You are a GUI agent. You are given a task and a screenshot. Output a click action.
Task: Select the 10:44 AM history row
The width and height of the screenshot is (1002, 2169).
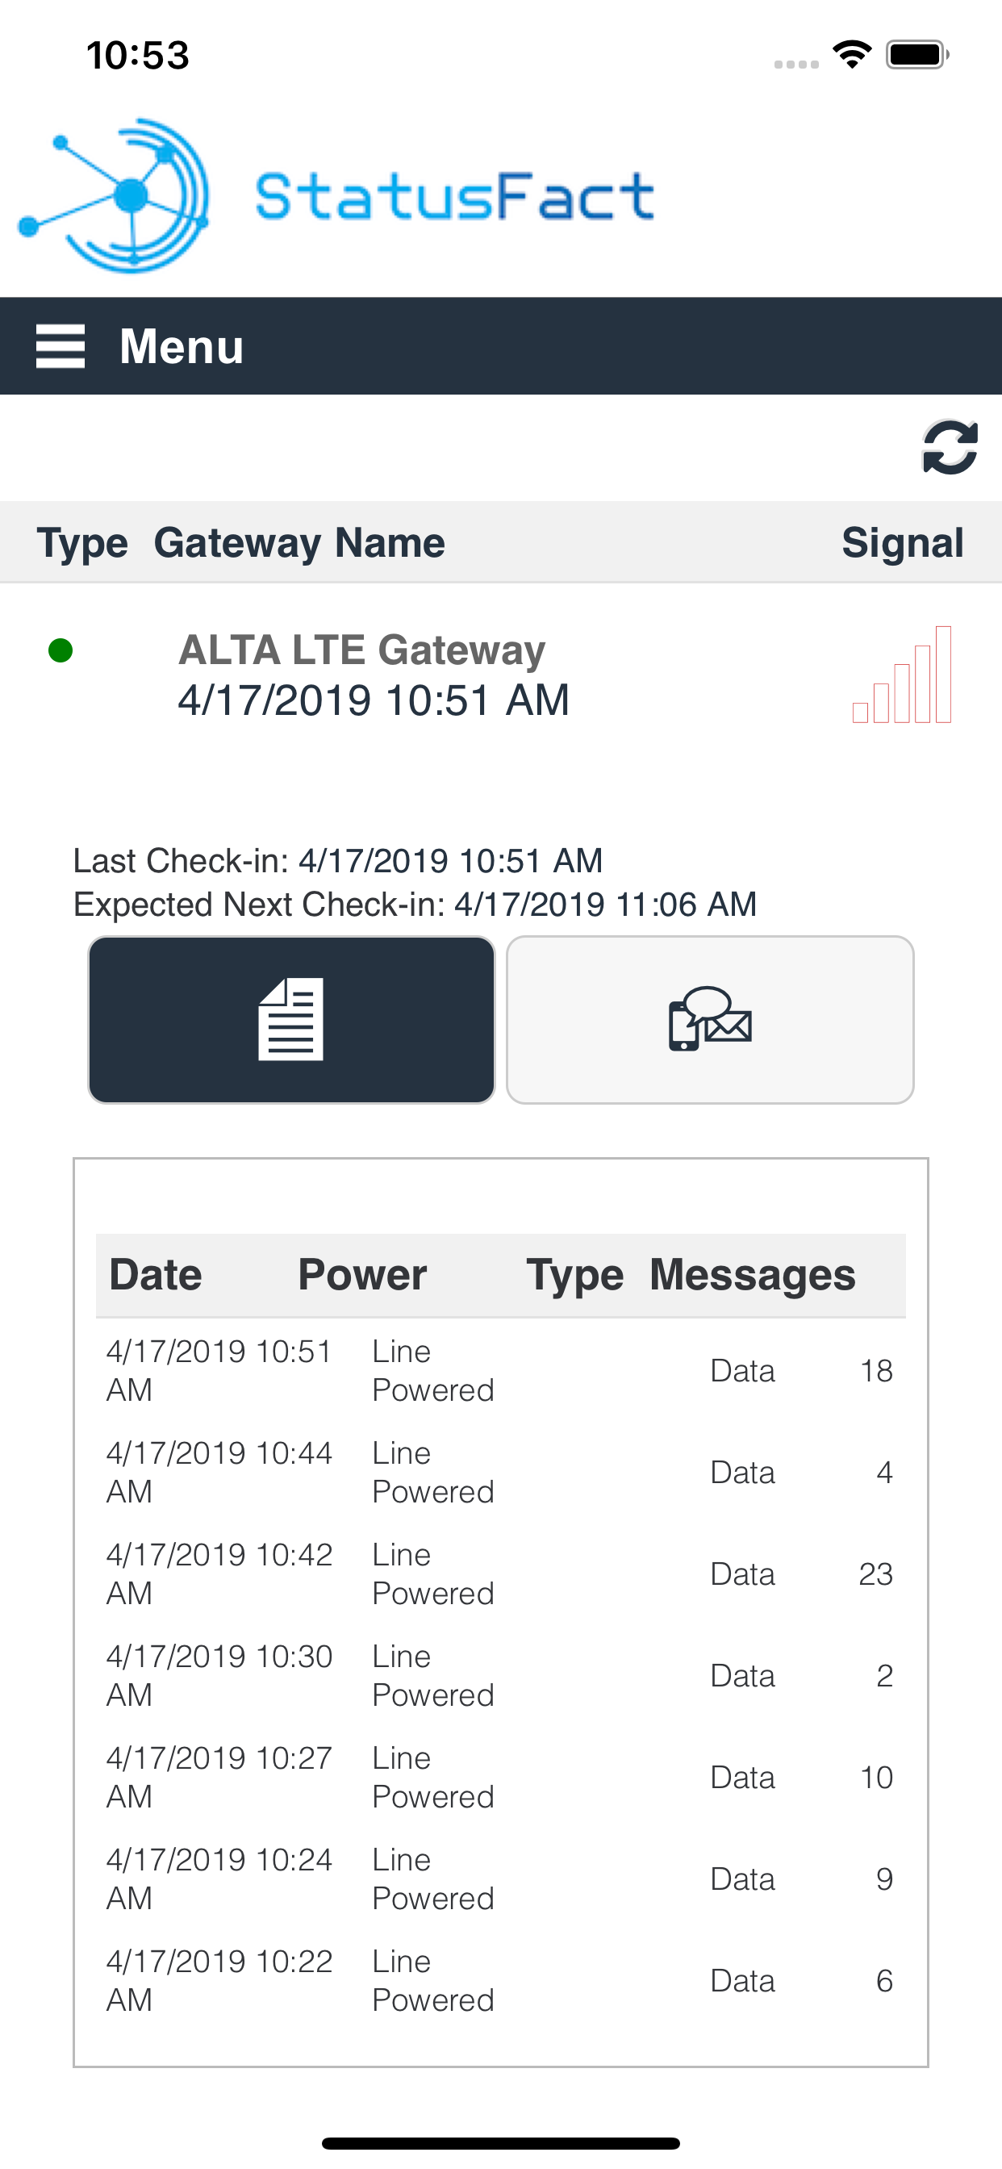(x=500, y=1473)
